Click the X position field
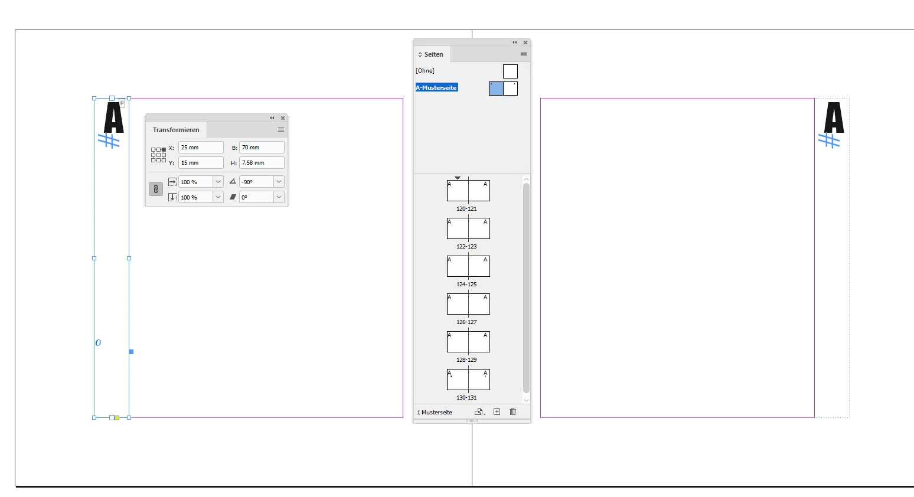This screenshot has width=914, height=497. coord(201,148)
